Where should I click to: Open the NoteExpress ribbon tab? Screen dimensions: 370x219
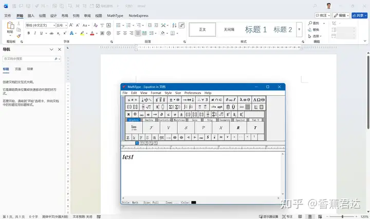[139, 15]
